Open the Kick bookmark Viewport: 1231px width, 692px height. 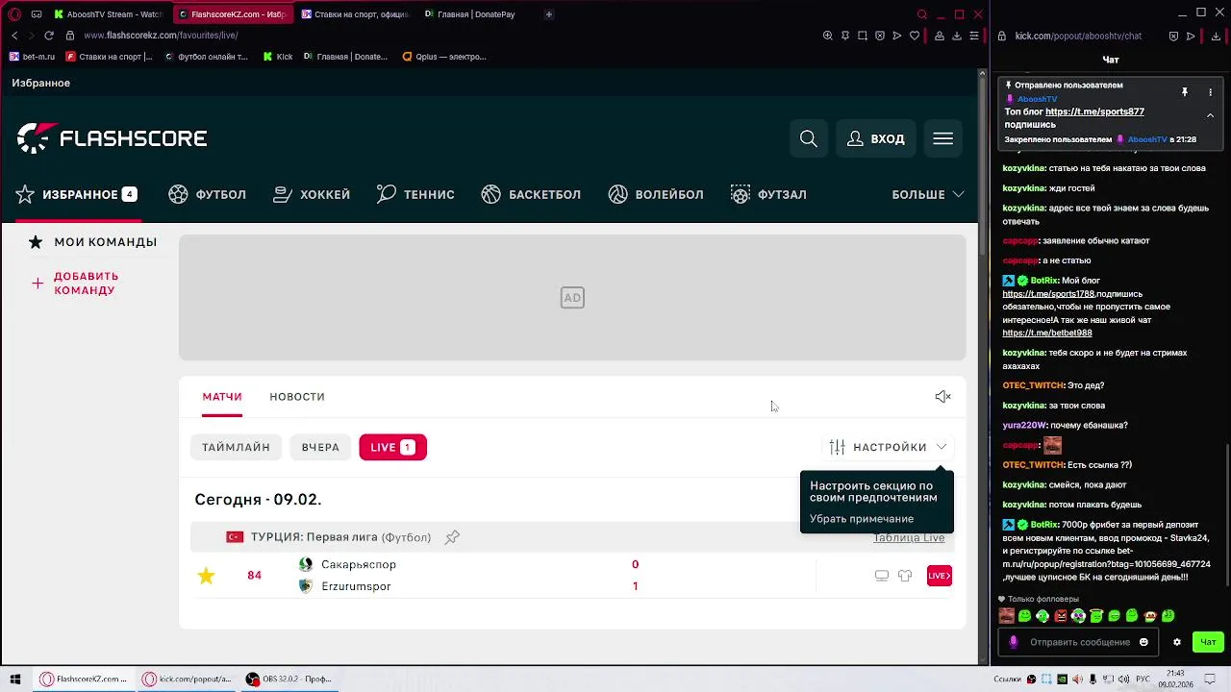278,57
